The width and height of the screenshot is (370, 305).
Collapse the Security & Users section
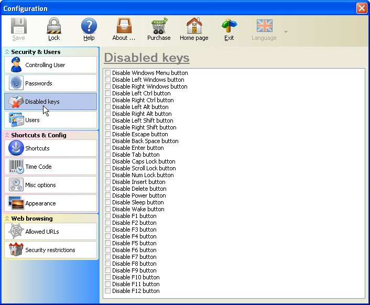(7, 52)
